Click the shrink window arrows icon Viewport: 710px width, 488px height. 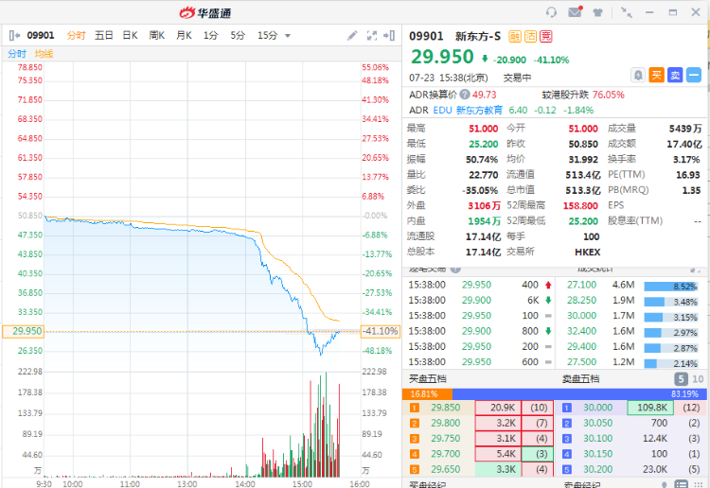click(627, 12)
